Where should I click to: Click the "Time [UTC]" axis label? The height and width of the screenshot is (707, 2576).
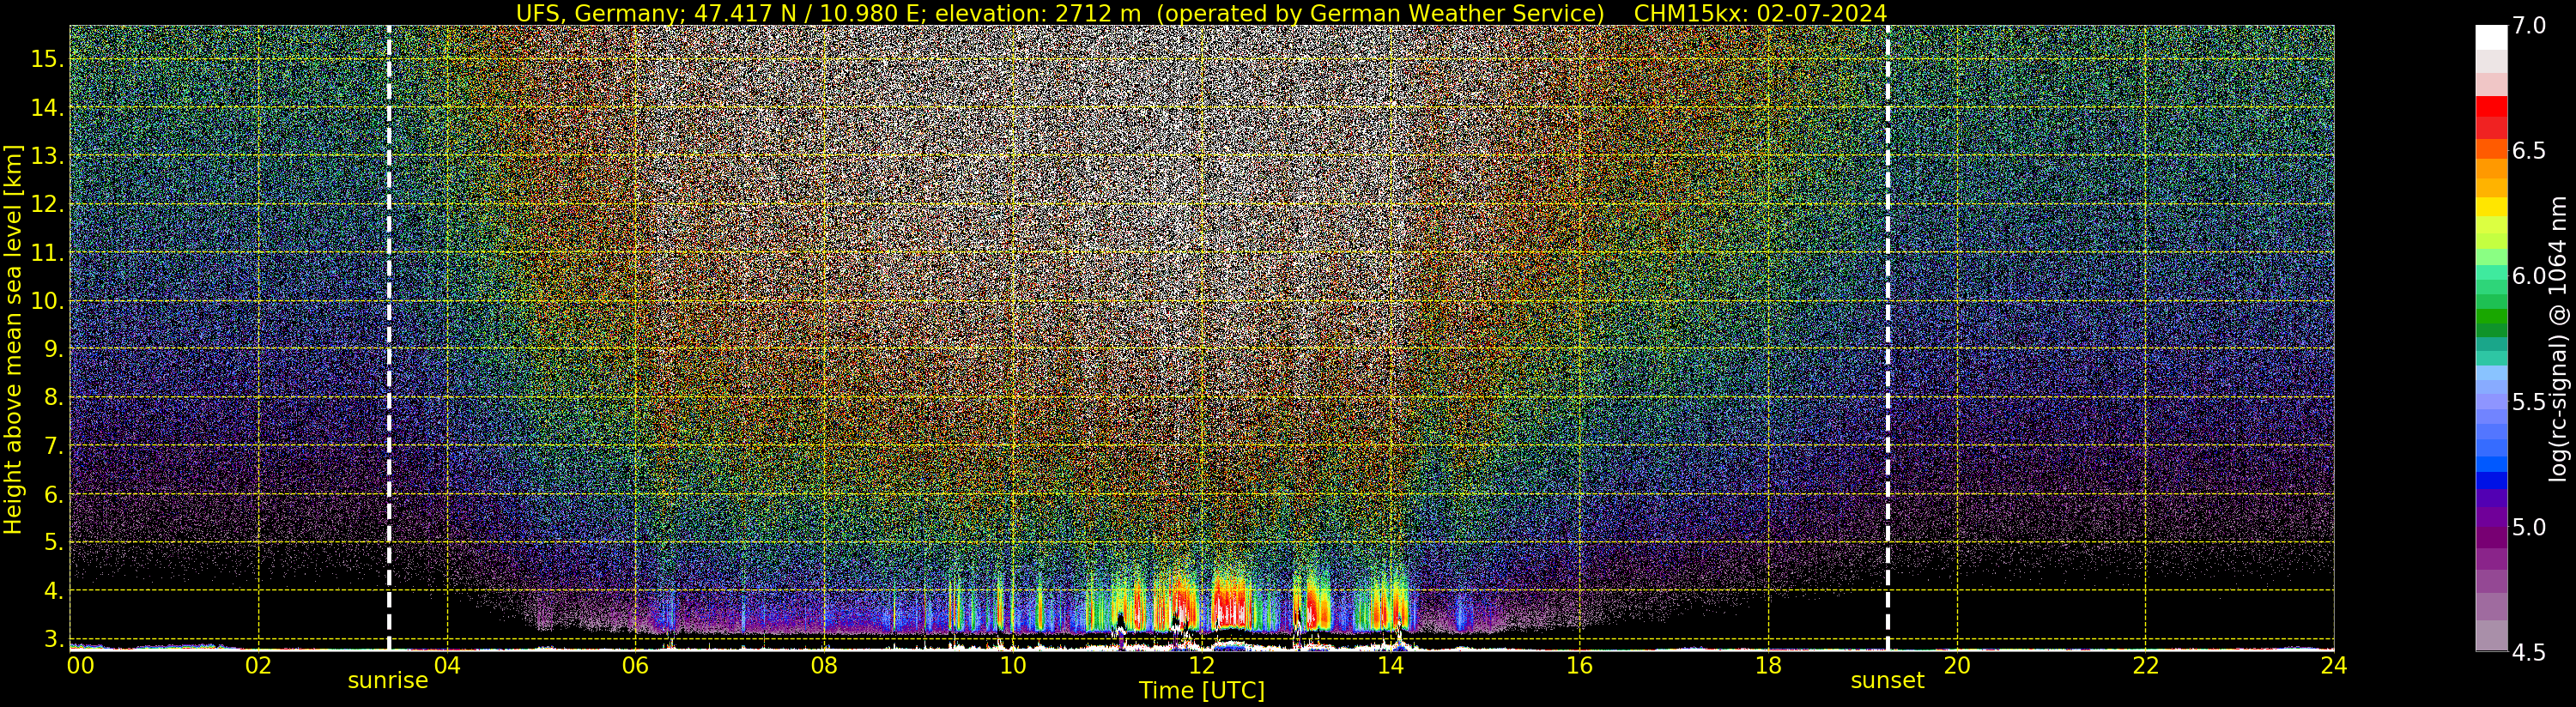point(1202,690)
